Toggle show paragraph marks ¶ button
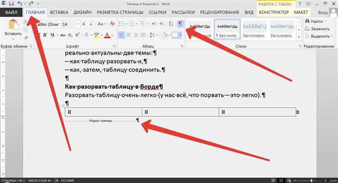 point(180,24)
